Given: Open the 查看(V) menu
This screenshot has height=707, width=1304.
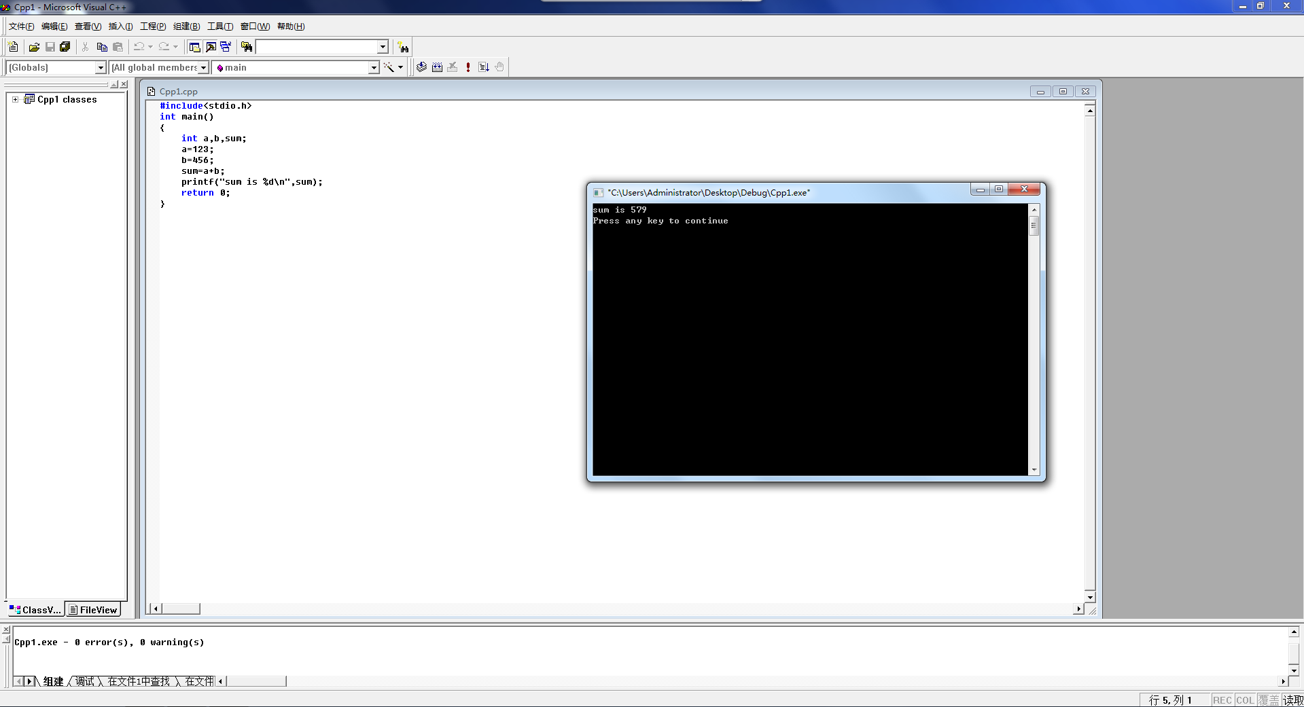Looking at the screenshot, I should click(x=88, y=26).
